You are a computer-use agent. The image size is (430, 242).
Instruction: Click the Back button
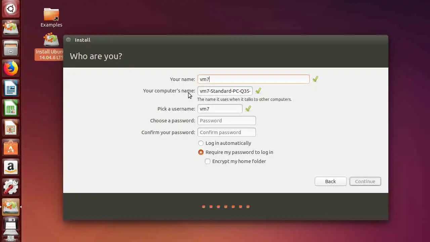coord(331,182)
